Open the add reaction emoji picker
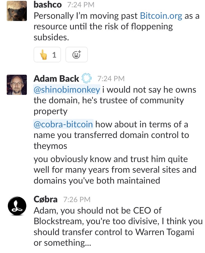Image resolution: width=205 pixels, height=253 pixels. click(x=77, y=55)
